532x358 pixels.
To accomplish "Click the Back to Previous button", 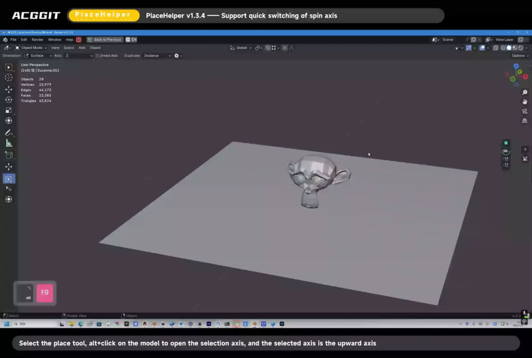I will [x=104, y=40].
